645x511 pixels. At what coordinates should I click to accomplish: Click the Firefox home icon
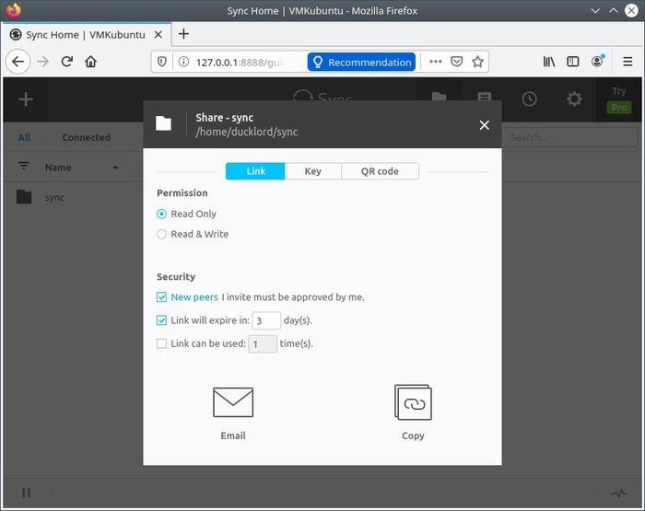(x=90, y=62)
